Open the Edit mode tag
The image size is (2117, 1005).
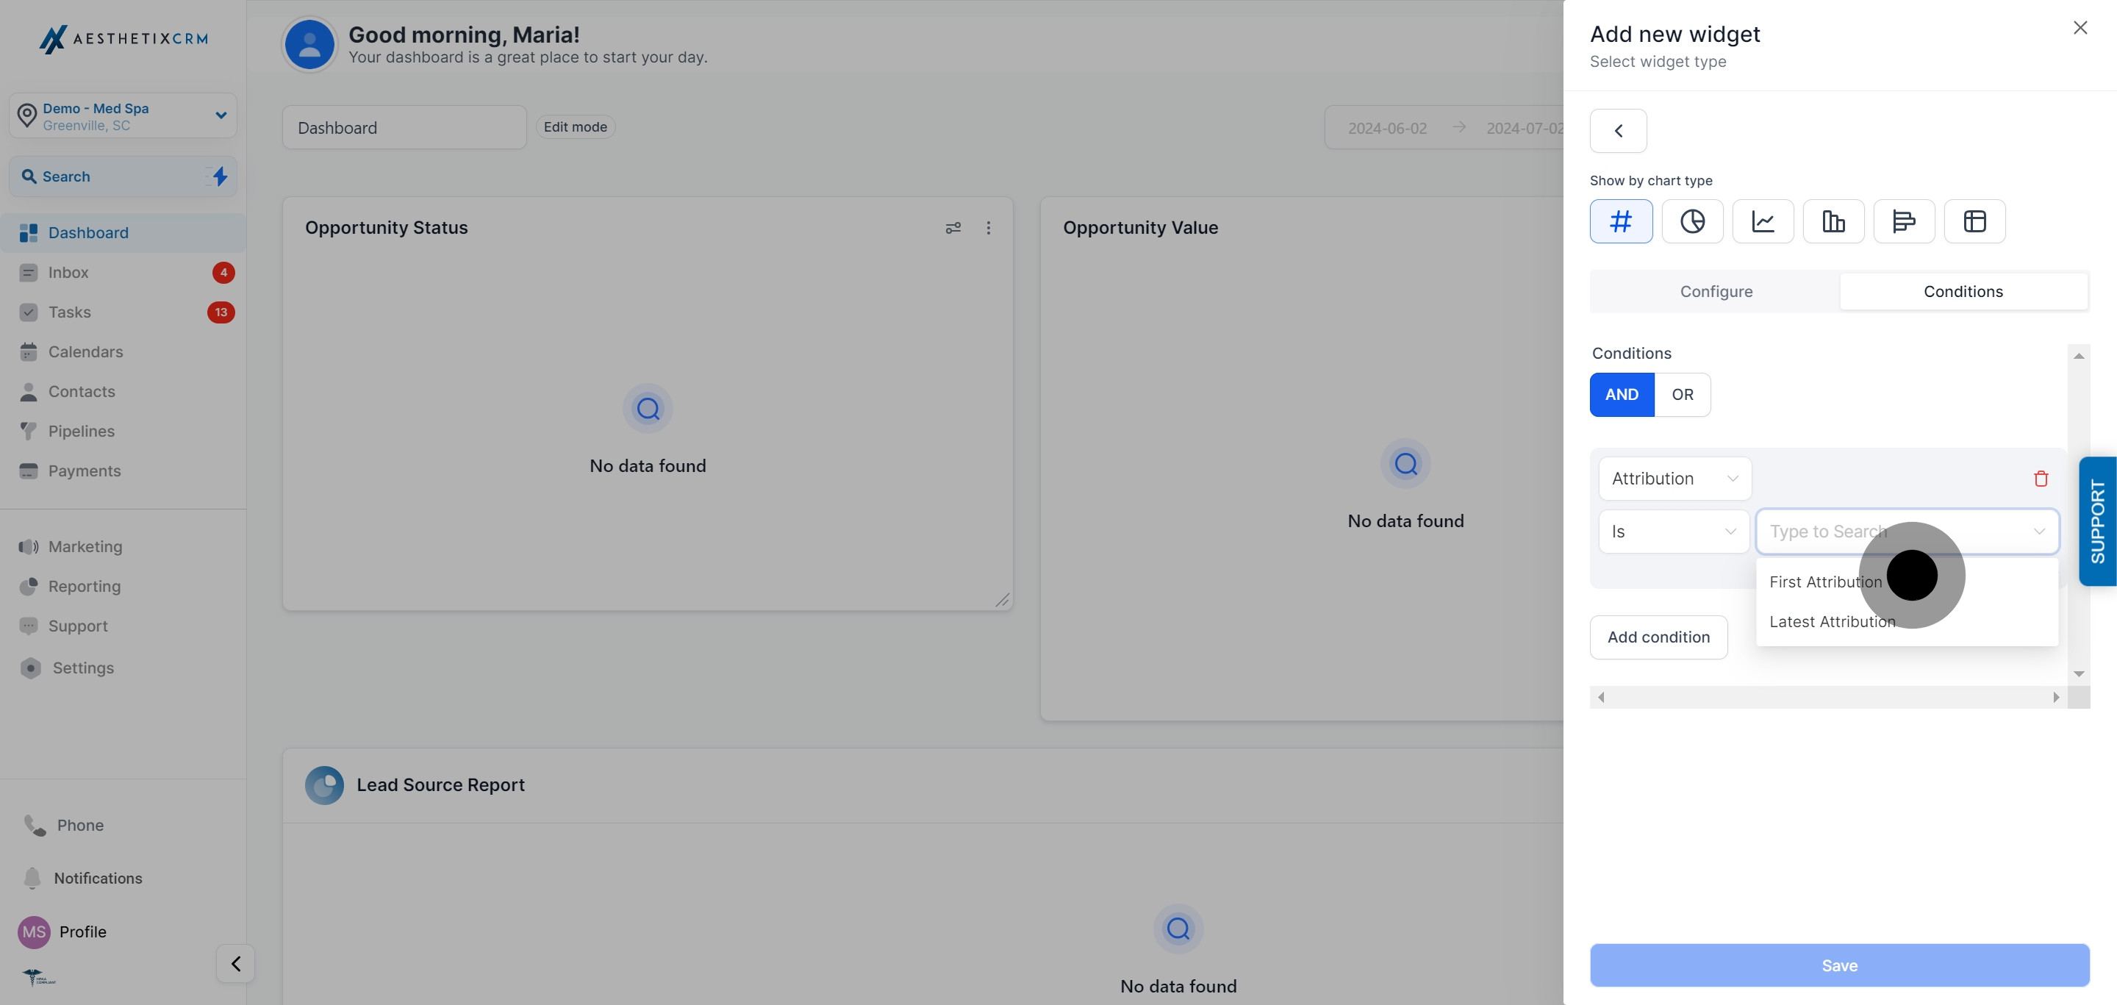pos(574,126)
